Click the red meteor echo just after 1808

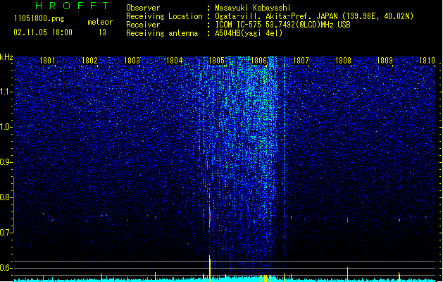347,220
